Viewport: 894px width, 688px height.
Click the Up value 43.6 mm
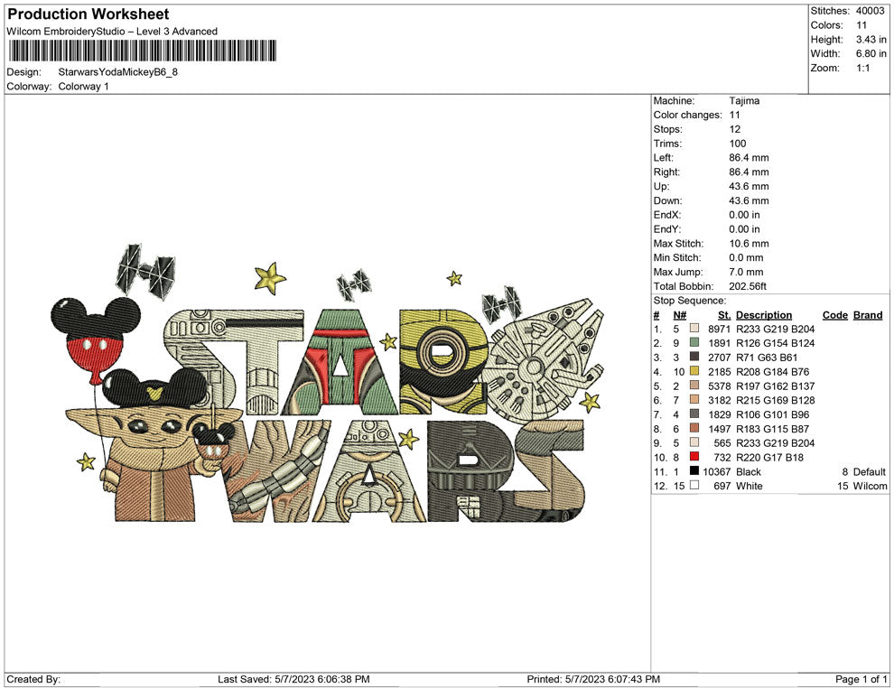pos(749,186)
